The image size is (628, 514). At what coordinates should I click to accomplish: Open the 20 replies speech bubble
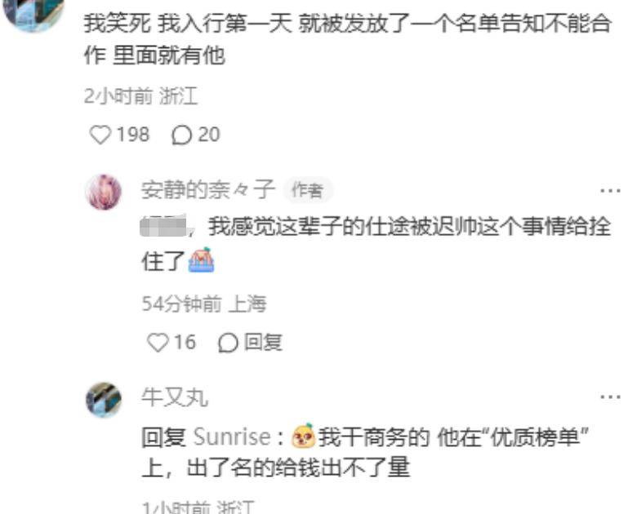click(x=181, y=135)
